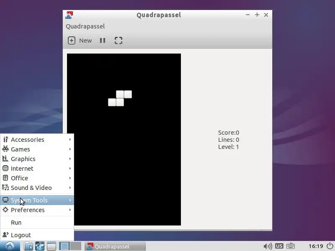
Task: Click the iconify all windows taskbar icon
Action: click(51, 246)
